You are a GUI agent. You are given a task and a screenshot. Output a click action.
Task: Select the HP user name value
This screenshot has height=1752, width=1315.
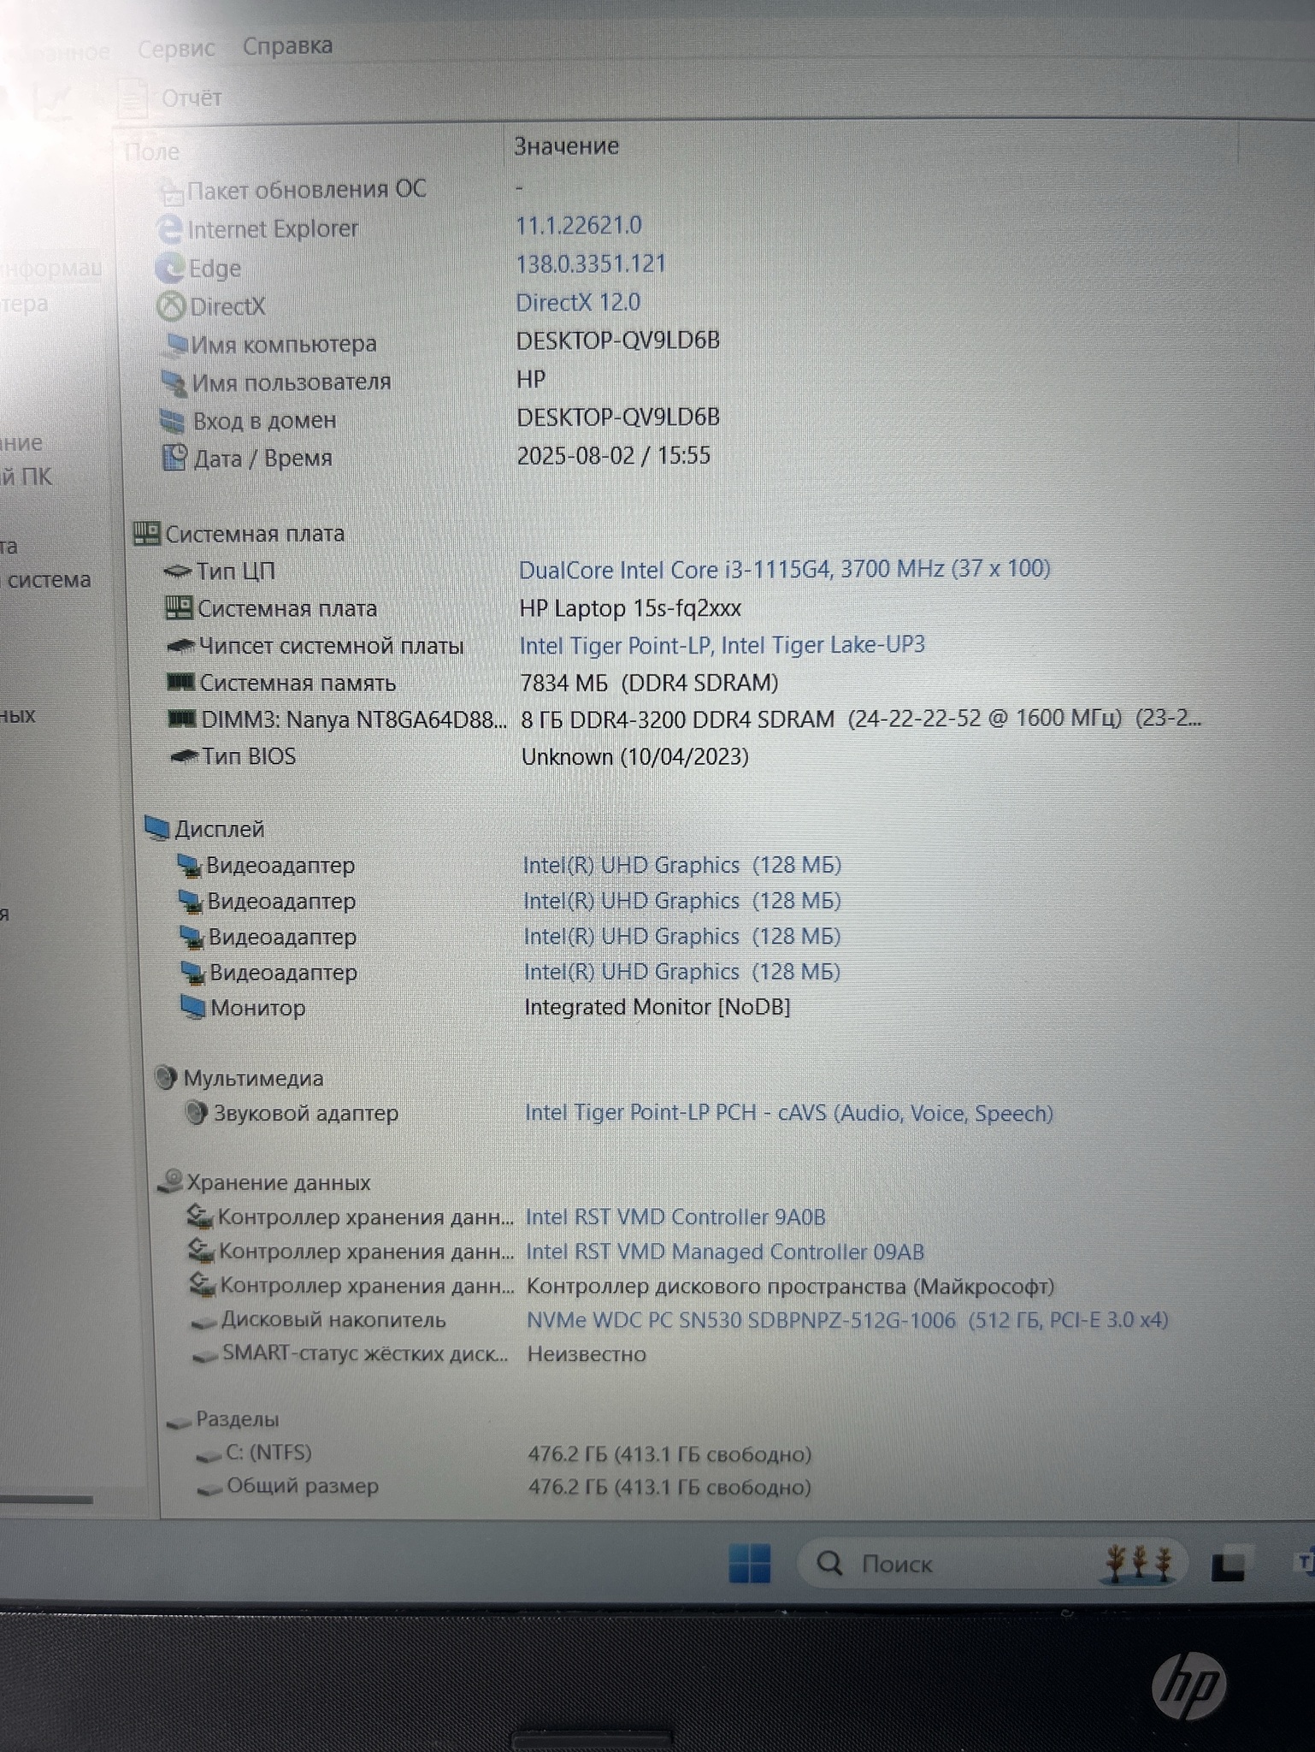click(531, 378)
